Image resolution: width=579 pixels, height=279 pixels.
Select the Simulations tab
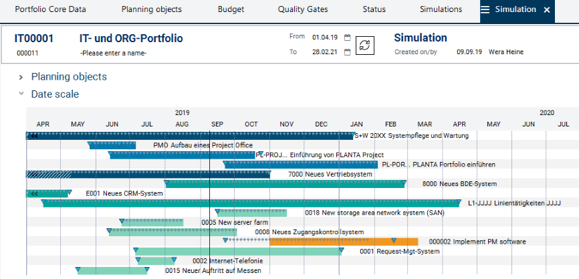441,10
